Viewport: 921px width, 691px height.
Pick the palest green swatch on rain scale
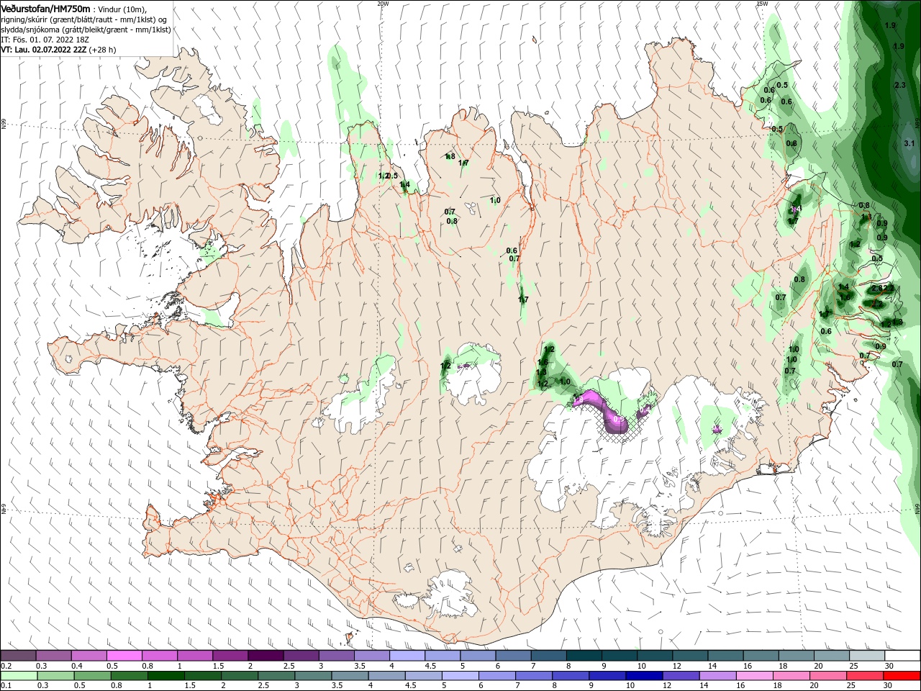point(18,675)
